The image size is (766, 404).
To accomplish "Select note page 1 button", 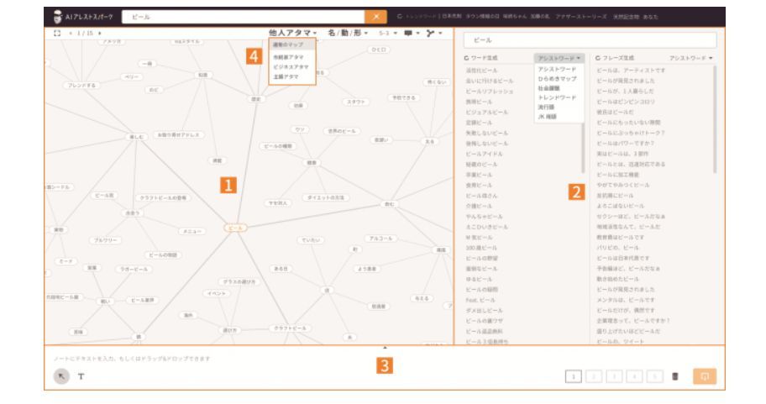I will coord(574,376).
